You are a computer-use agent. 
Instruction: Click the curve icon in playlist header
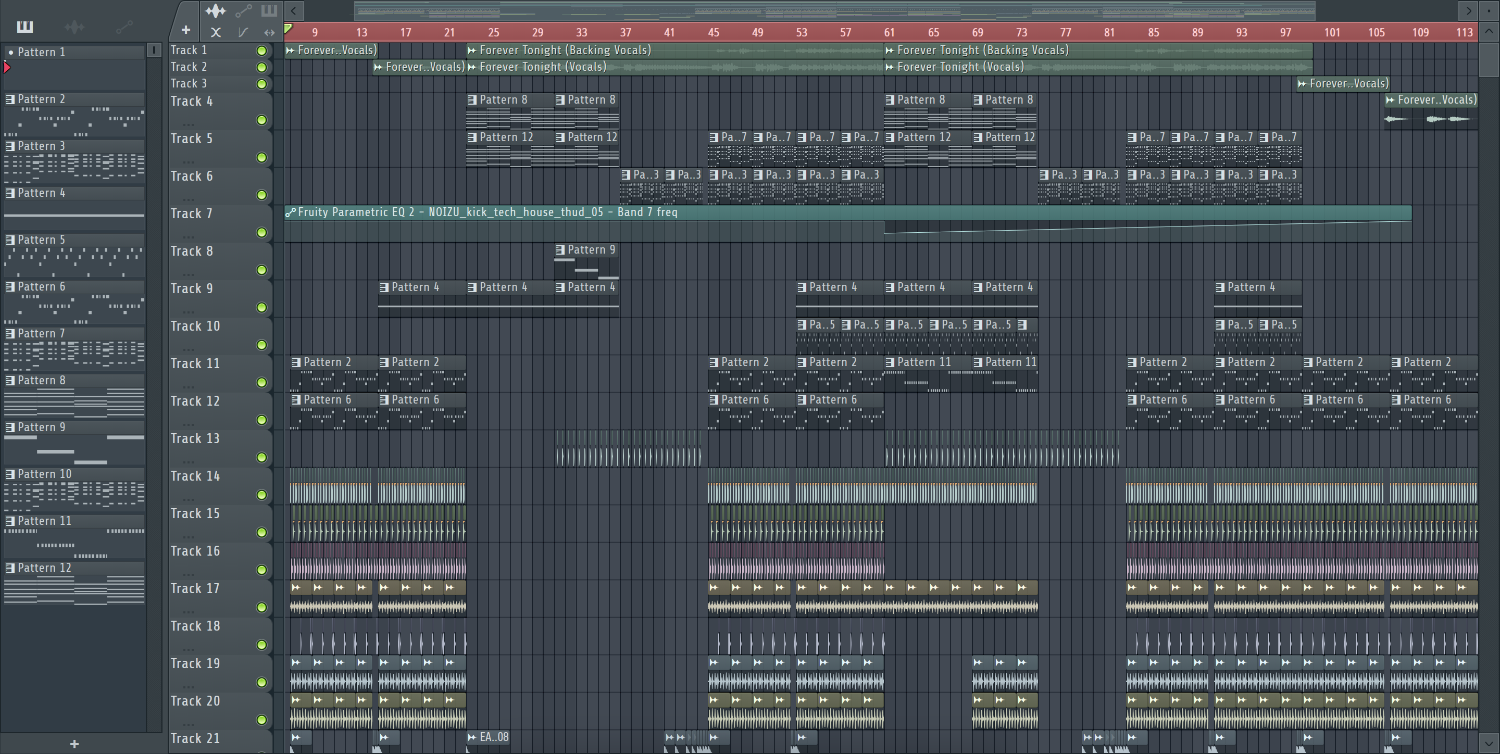click(243, 33)
